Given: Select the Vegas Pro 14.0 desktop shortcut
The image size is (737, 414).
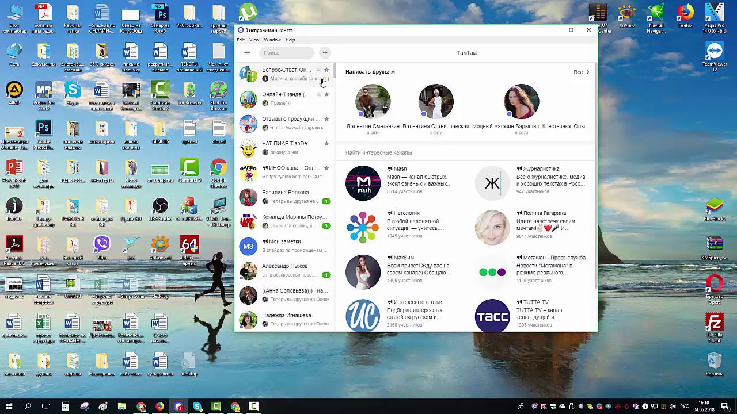Looking at the screenshot, I should [715, 18].
